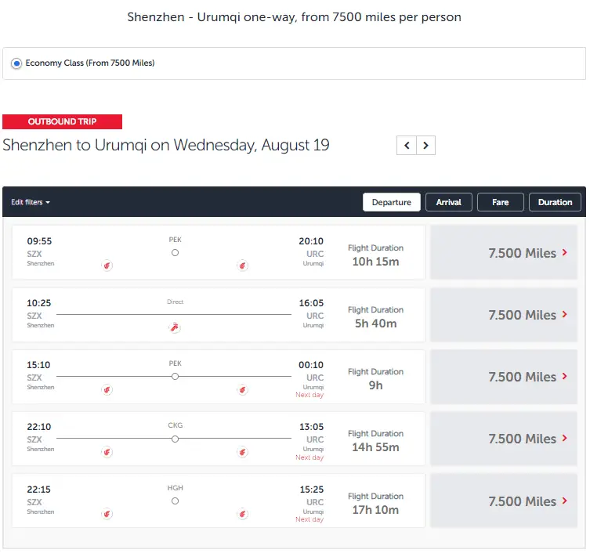
Task: Select 7.500 Miles fare for 22:15 flight
Action: pos(504,501)
